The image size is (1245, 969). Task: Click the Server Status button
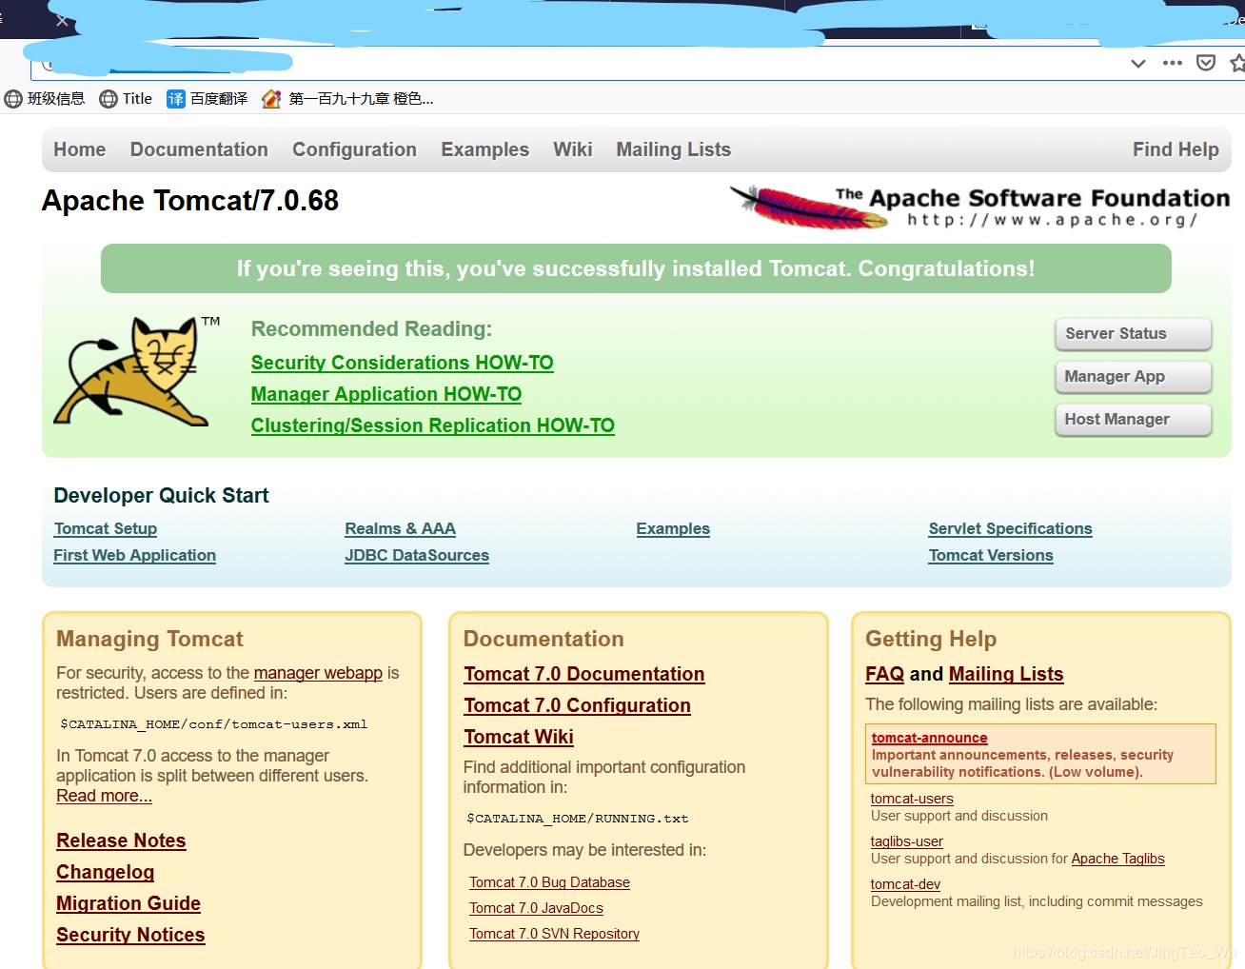click(x=1133, y=334)
